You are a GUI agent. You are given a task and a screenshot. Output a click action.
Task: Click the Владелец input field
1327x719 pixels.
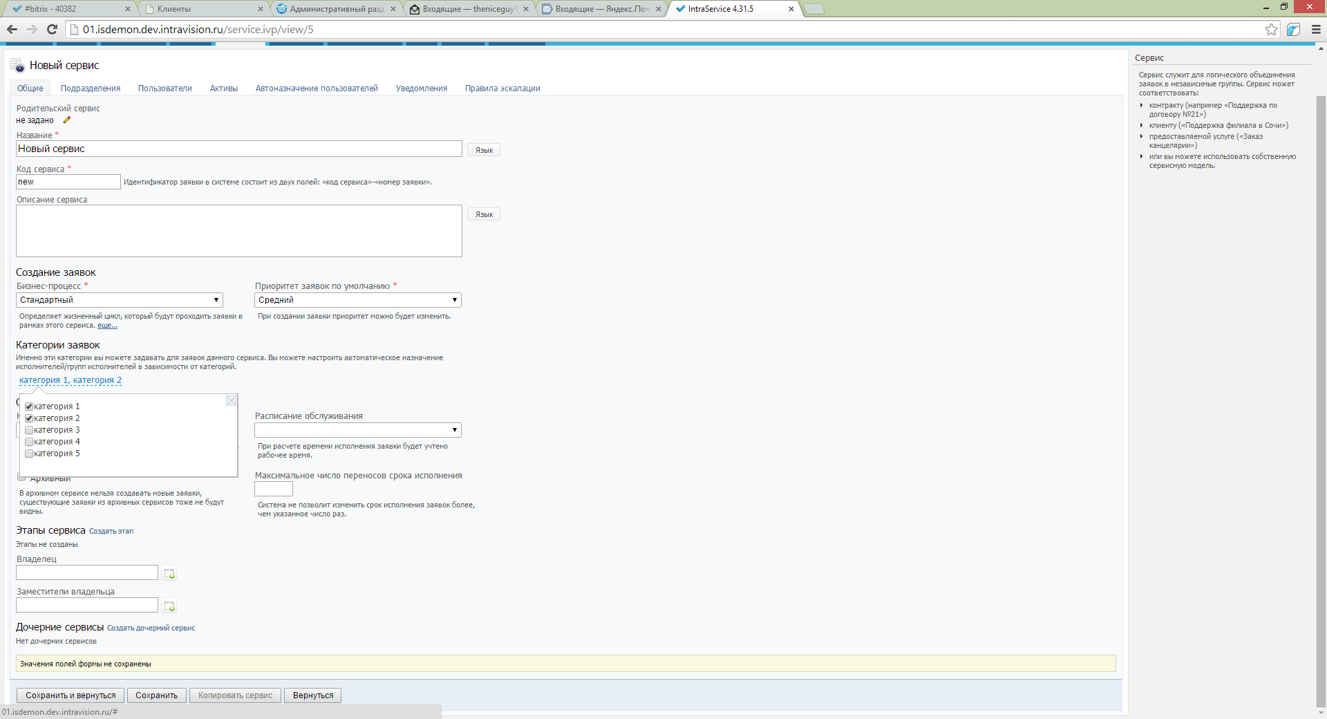pyautogui.click(x=87, y=572)
